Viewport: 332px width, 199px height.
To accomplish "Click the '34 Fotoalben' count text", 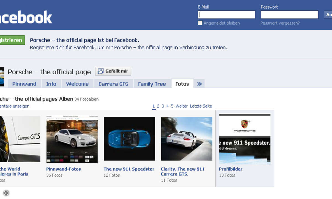I will (87, 99).
